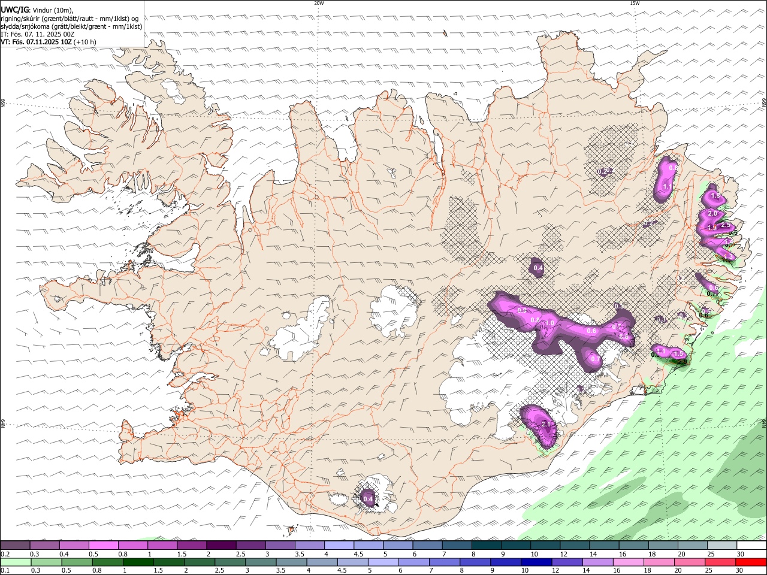Click the "2.1" precipitation value on the map
Viewport: 767px width, 575px height.
point(545,424)
